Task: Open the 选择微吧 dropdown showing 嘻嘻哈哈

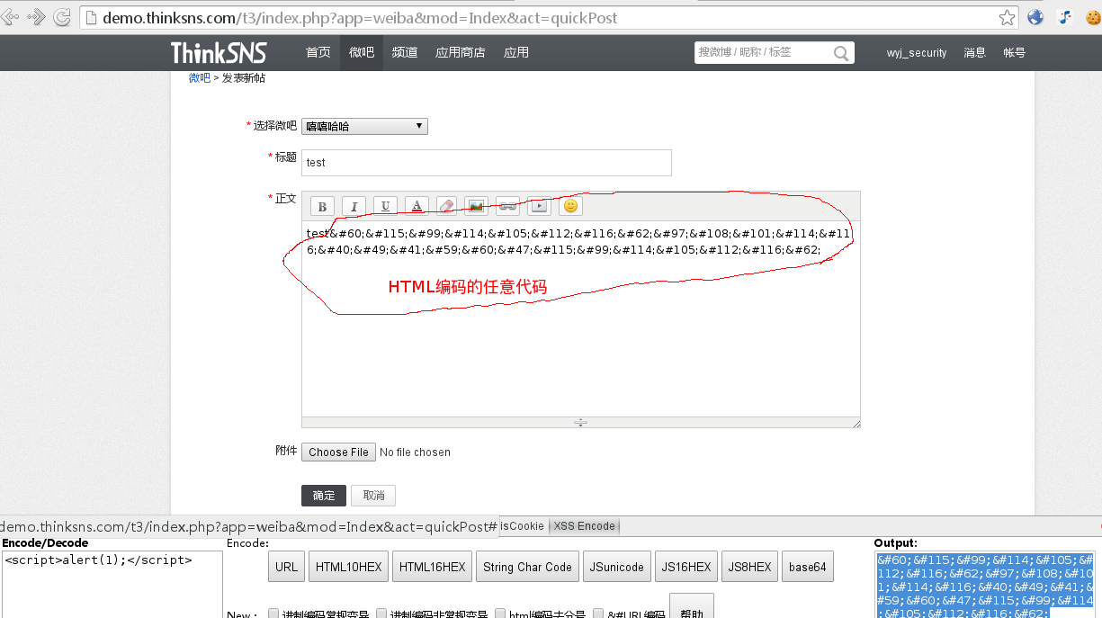Action: (x=364, y=127)
